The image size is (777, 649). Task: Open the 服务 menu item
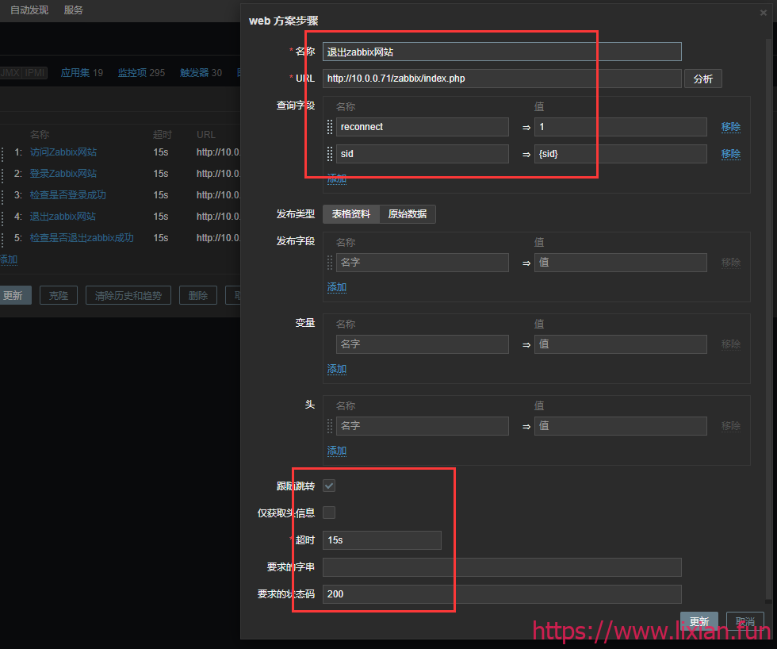[73, 10]
